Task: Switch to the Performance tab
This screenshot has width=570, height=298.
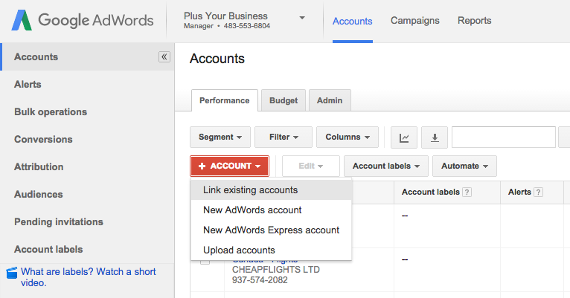Action: [x=225, y=100]
